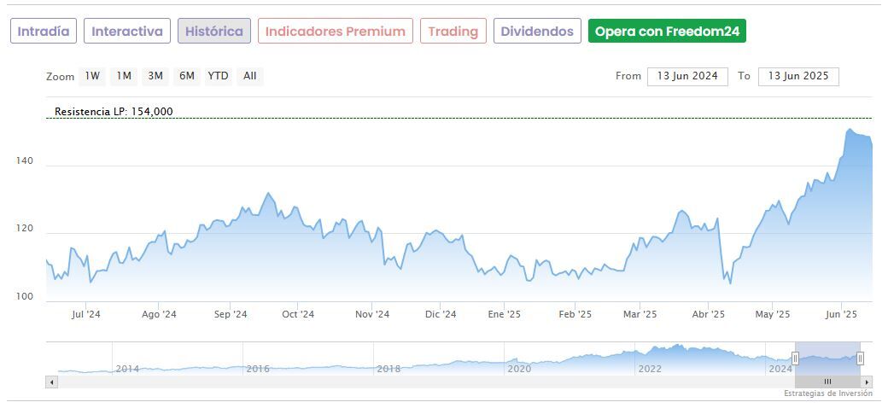This screenshot has height=408, width=888.
Task: Click the navigator right range handle
Action: click(x=860, y=358)
